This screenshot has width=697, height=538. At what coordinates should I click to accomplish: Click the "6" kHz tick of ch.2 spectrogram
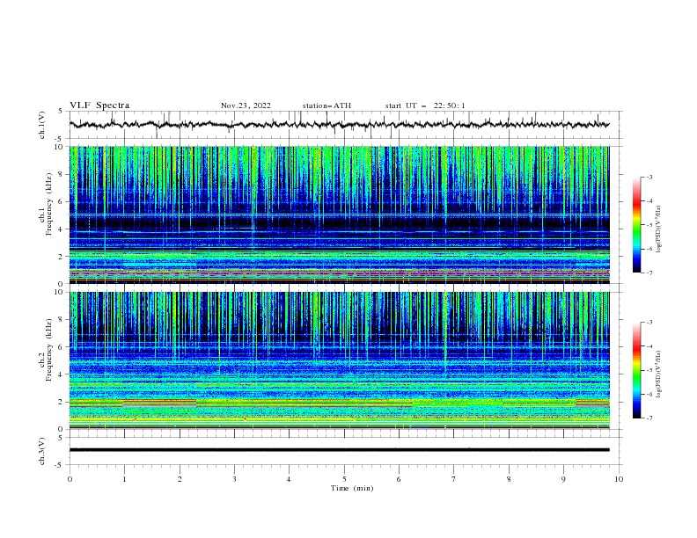click(62, 347)
